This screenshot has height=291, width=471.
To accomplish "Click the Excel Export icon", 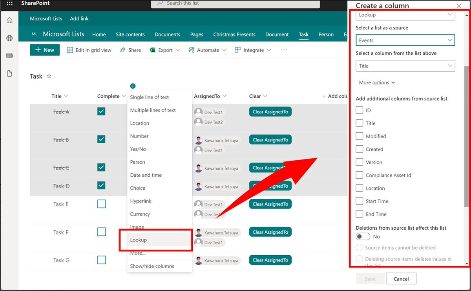I will 153,50.
